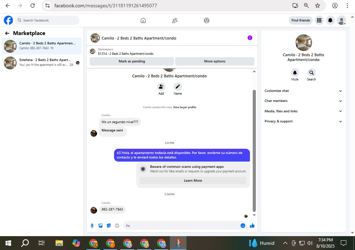The height and width of the screenshot is (250, 355).
Task: Open Task View on the taskbar
Action: 42,243
